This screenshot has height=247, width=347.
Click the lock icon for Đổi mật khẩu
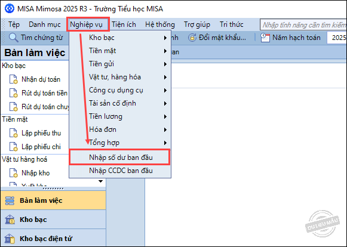[192, 38]
